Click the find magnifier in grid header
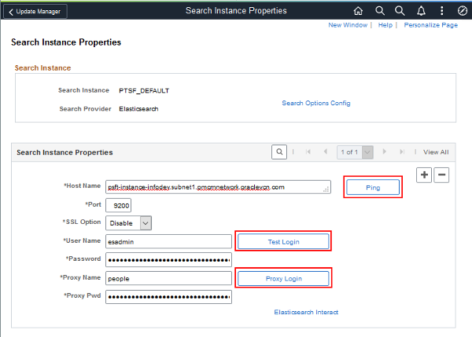The height and width of the screenshot is (337, 472). tap(279, 152)
